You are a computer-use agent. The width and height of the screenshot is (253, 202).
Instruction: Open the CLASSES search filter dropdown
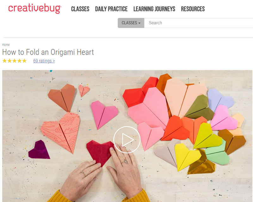131,23
